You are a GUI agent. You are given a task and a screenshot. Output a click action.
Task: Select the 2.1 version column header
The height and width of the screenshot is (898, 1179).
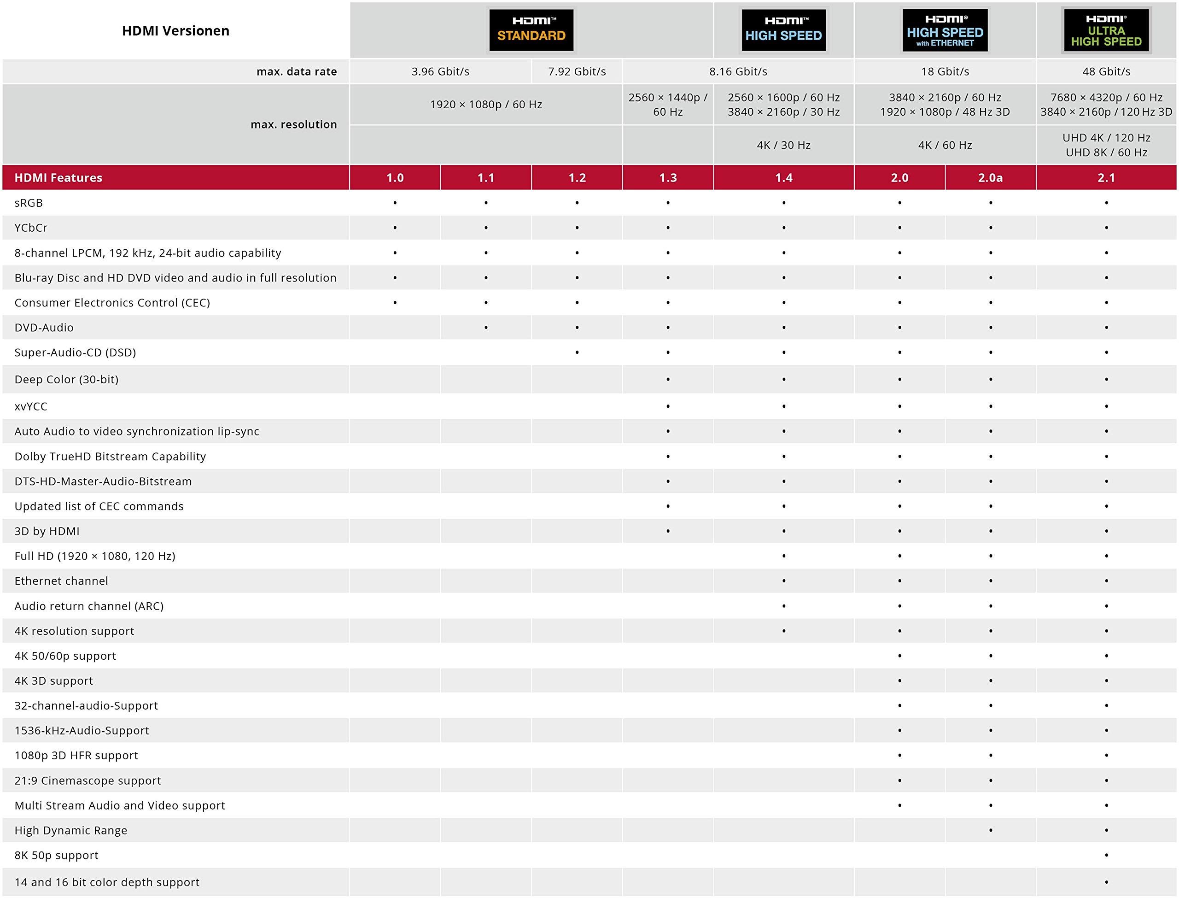point(1106,177)
